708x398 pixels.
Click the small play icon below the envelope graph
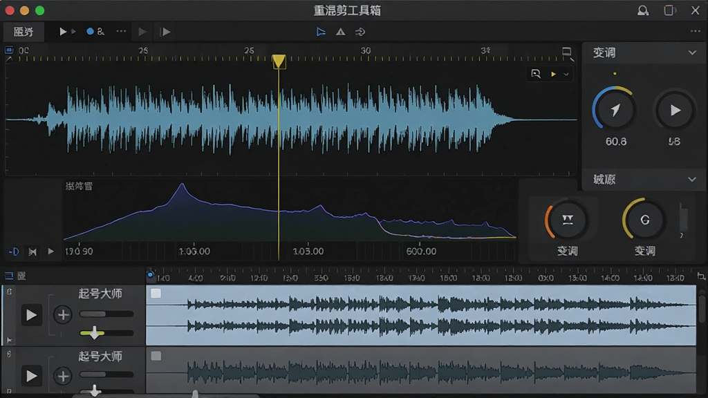(x=50, y=252)
